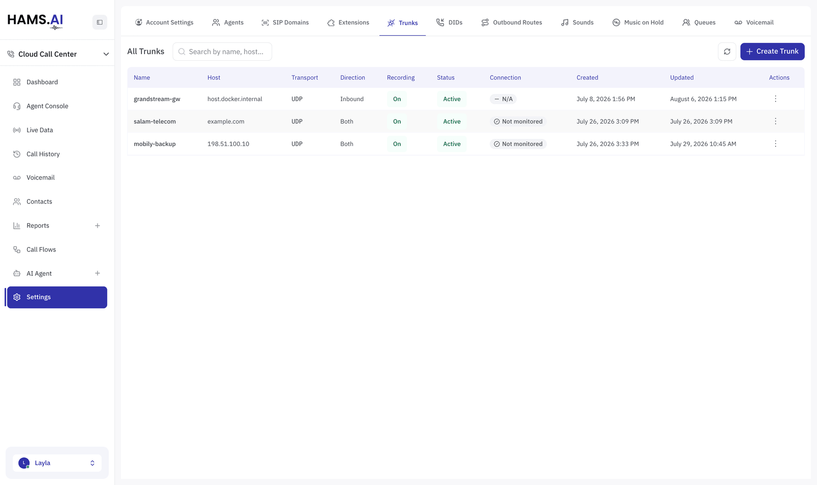The height and width of the screenshot is (485, 817).
Task: Click the July 29, 2026 10:45 AM date
Action: 703,144
